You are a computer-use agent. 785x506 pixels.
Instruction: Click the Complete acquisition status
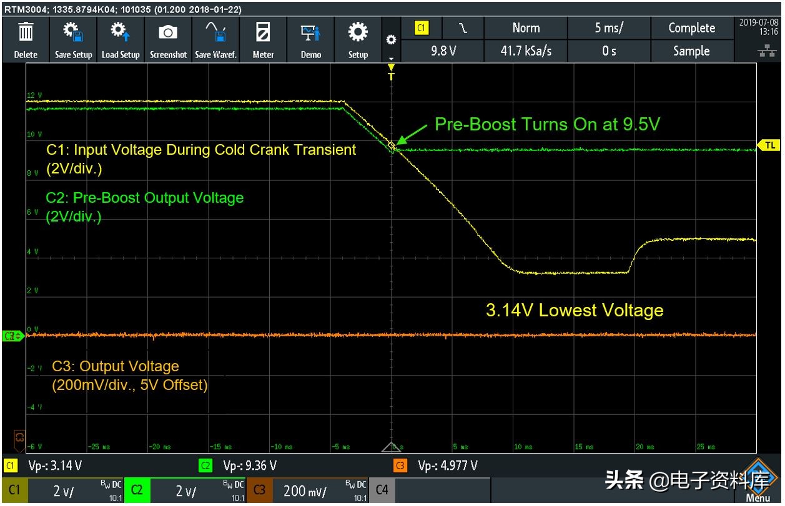692,28
